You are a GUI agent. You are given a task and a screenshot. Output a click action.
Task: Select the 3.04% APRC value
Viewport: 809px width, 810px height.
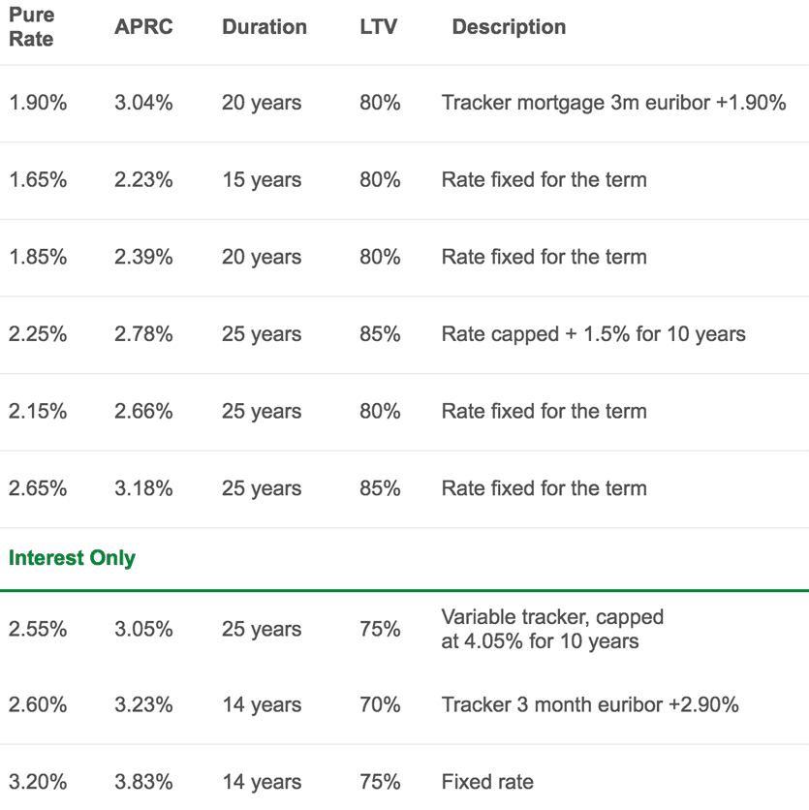[143, 103]
